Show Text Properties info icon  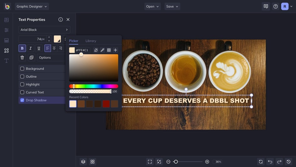click(61, 19)
